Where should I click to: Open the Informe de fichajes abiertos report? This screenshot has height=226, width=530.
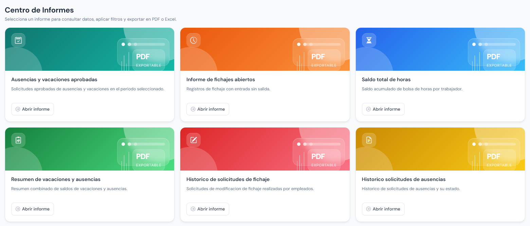pyautogui.click(x=208, y=109)
